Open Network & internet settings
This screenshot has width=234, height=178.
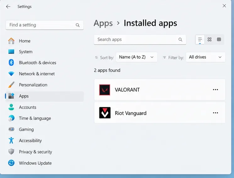pos(45,74)
